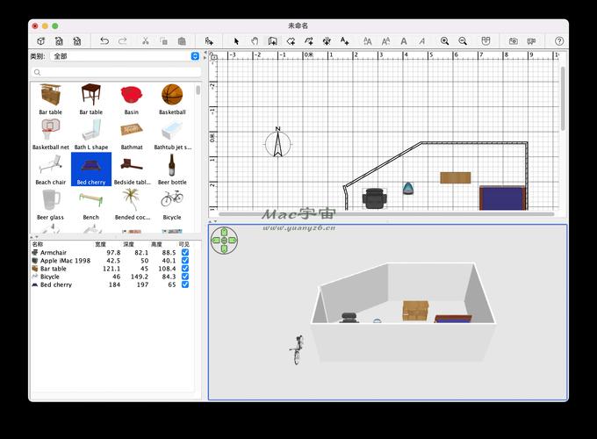
Task: Click the Zoom in magnifier
Action: point(445,41)
